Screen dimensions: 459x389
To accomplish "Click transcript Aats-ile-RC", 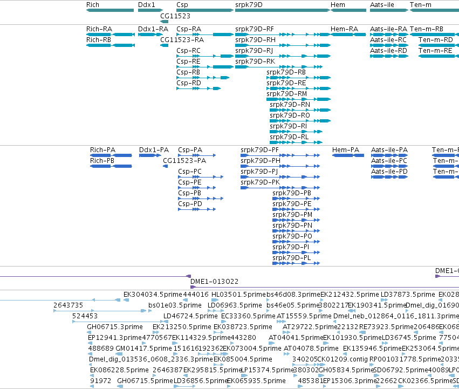I will tap(388, 40).
